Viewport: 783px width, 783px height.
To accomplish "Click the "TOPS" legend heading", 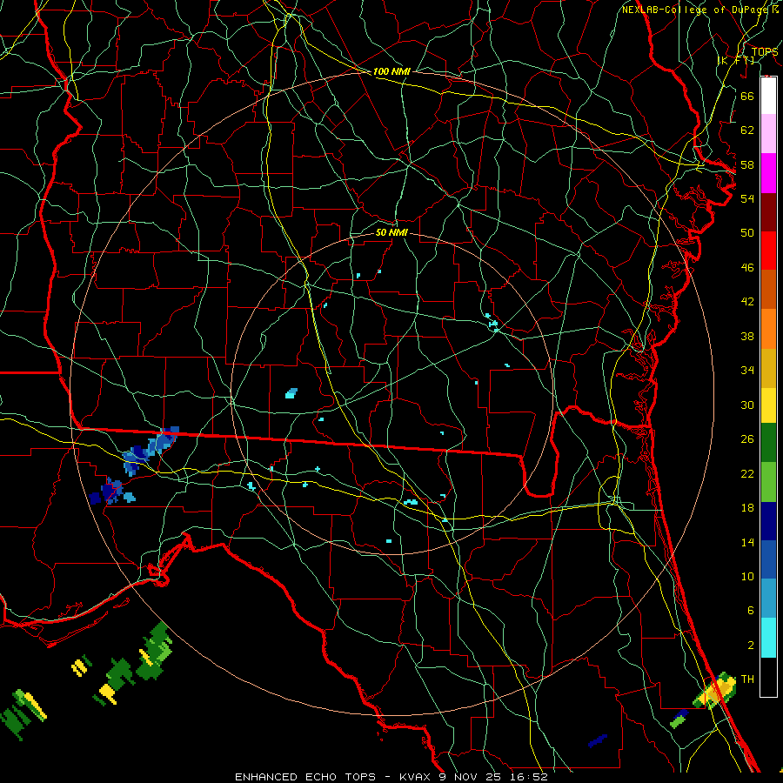I will [x=765, y=52].
